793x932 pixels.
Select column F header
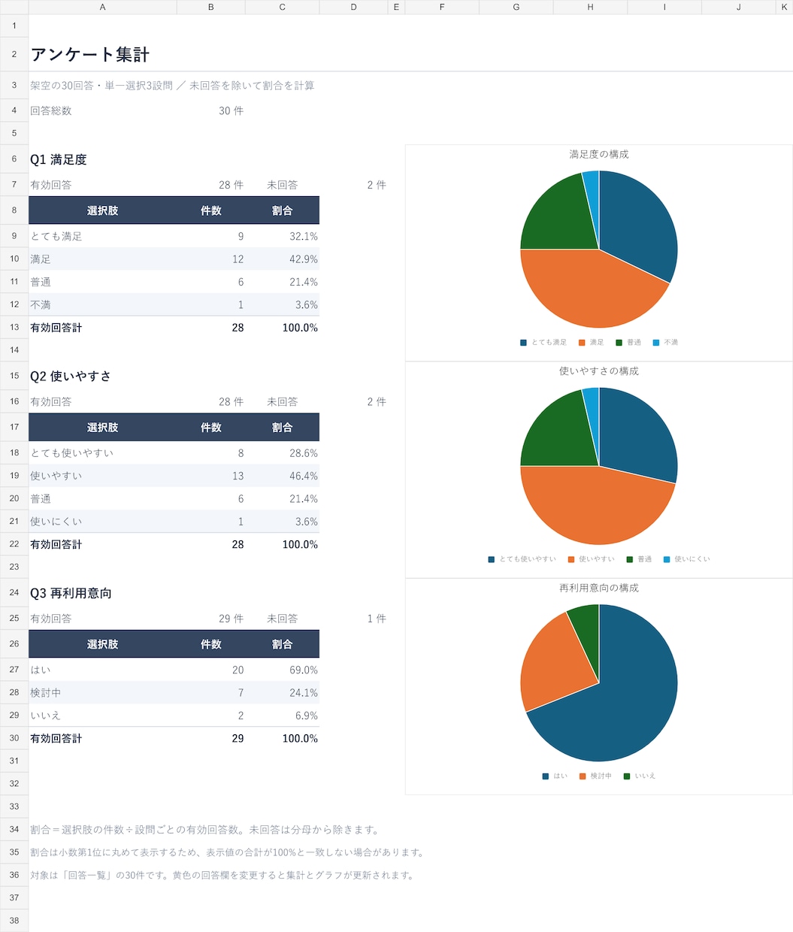click(442, 7)
